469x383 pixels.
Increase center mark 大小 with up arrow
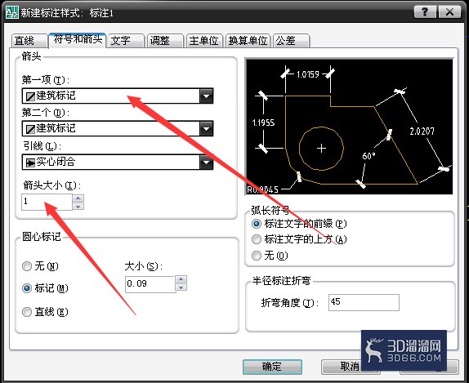(181, 279)
